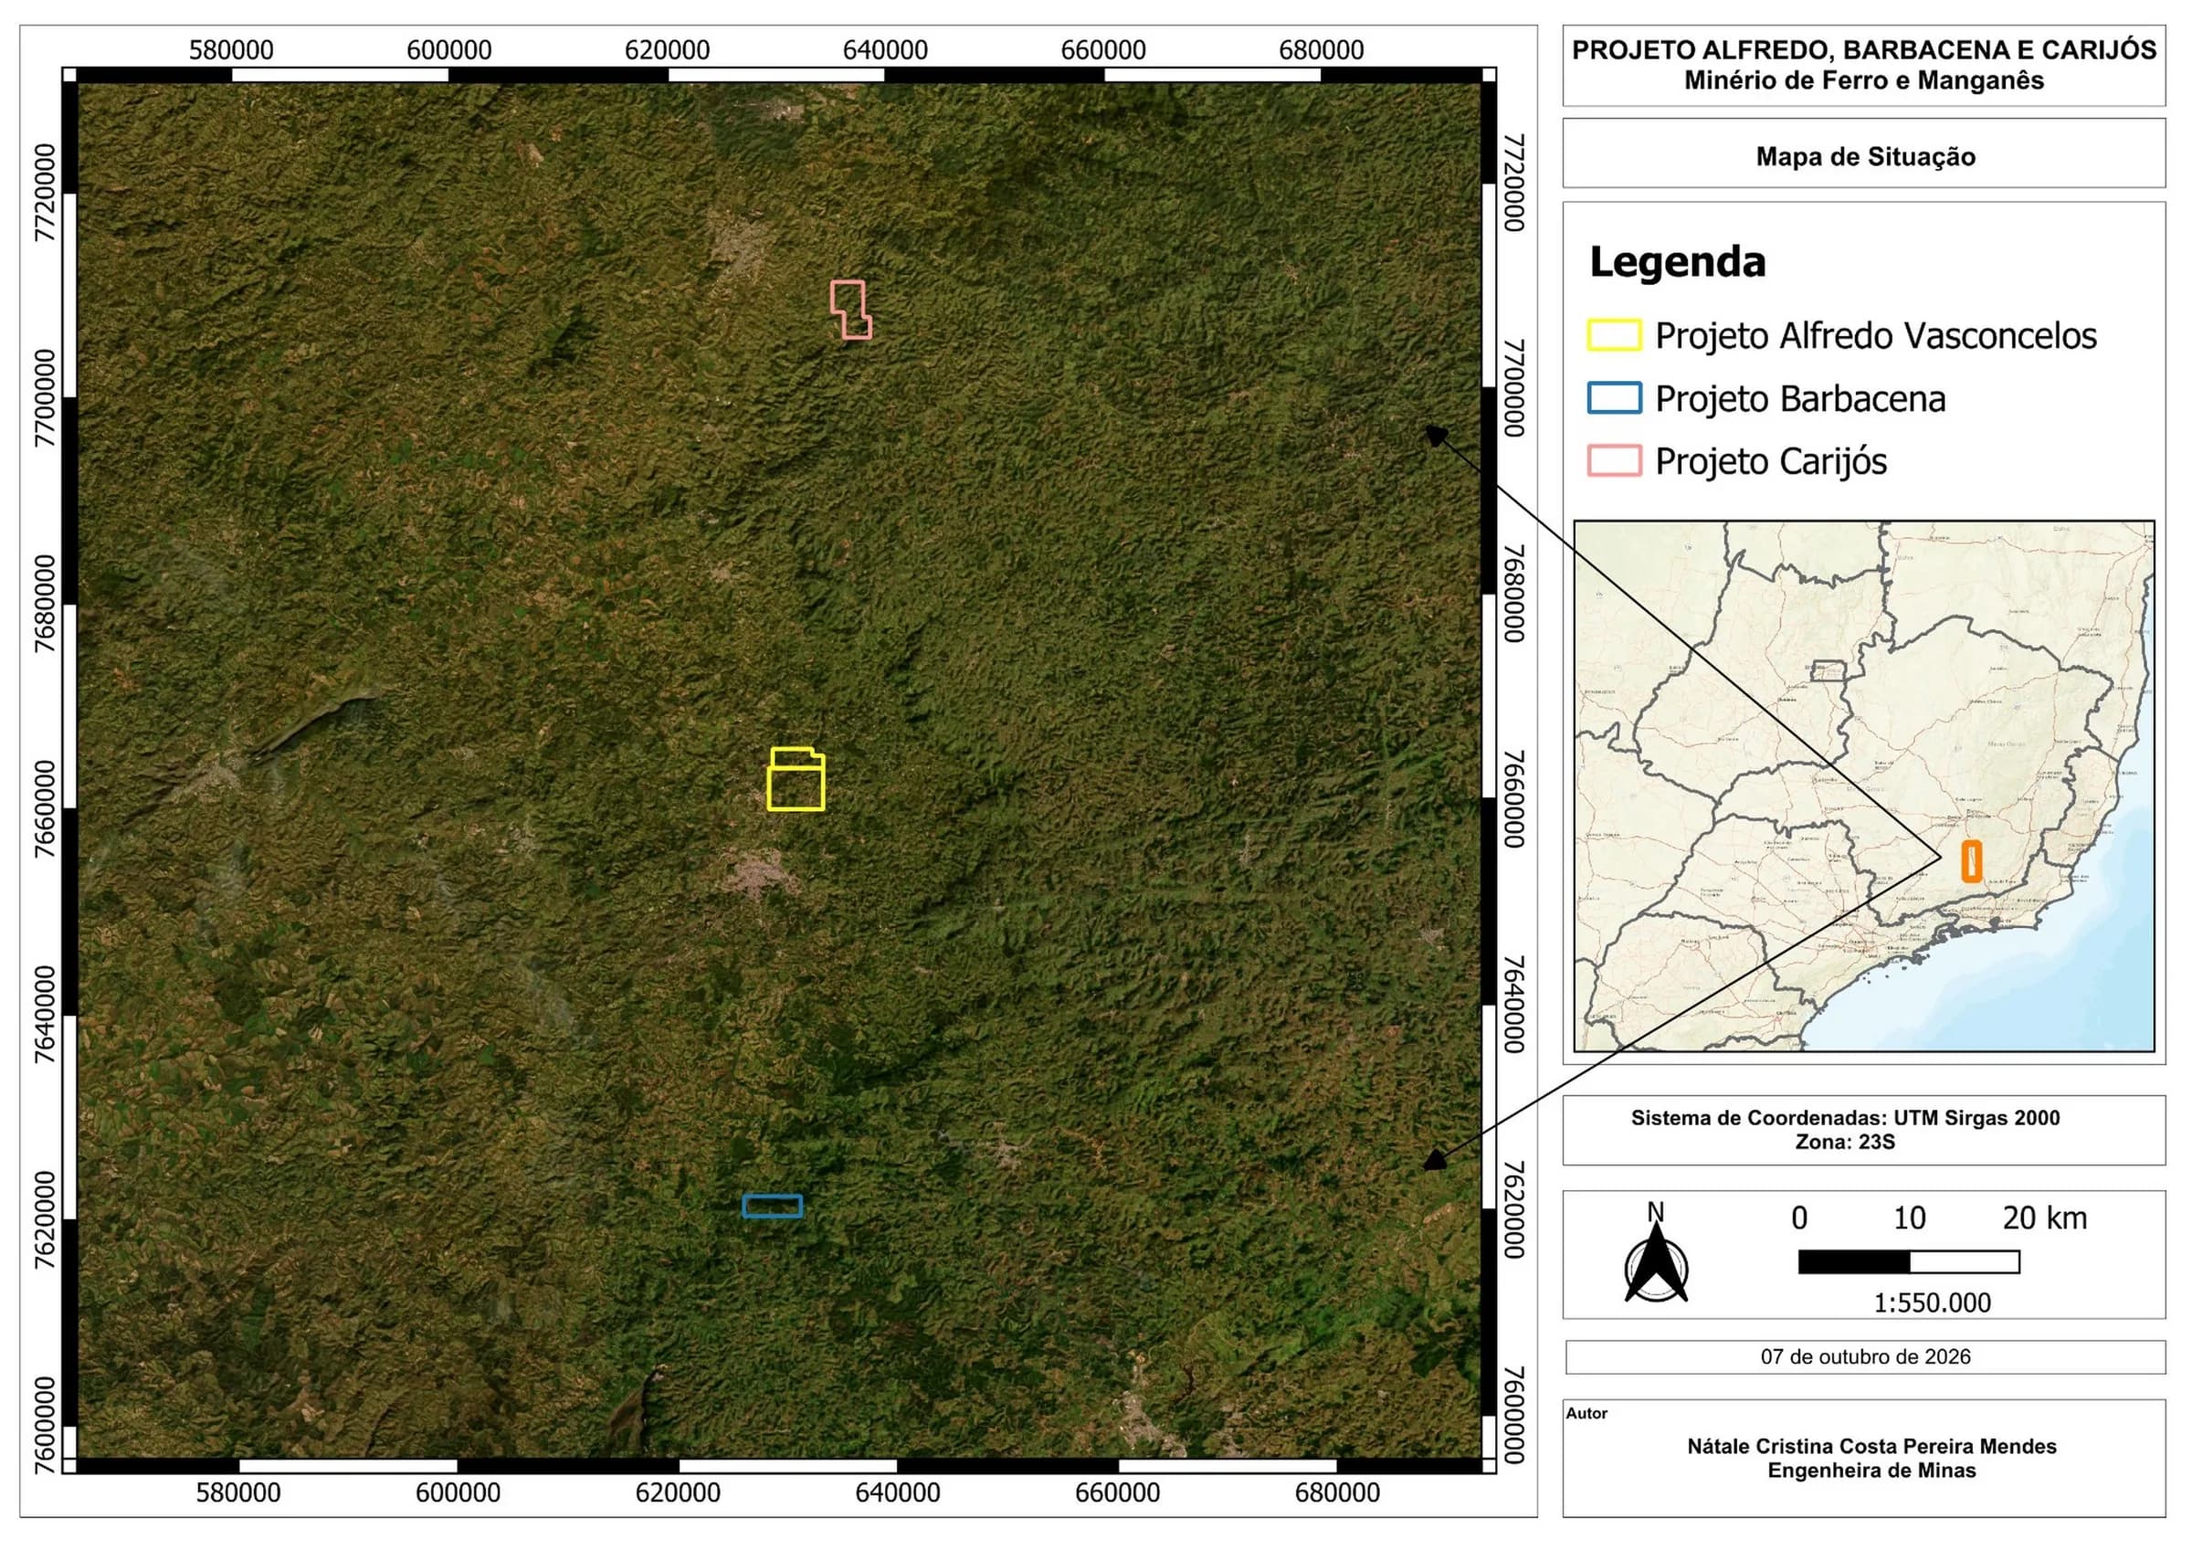Click the blue Barbacena rectangle on the map

[x=773, y=1207]
